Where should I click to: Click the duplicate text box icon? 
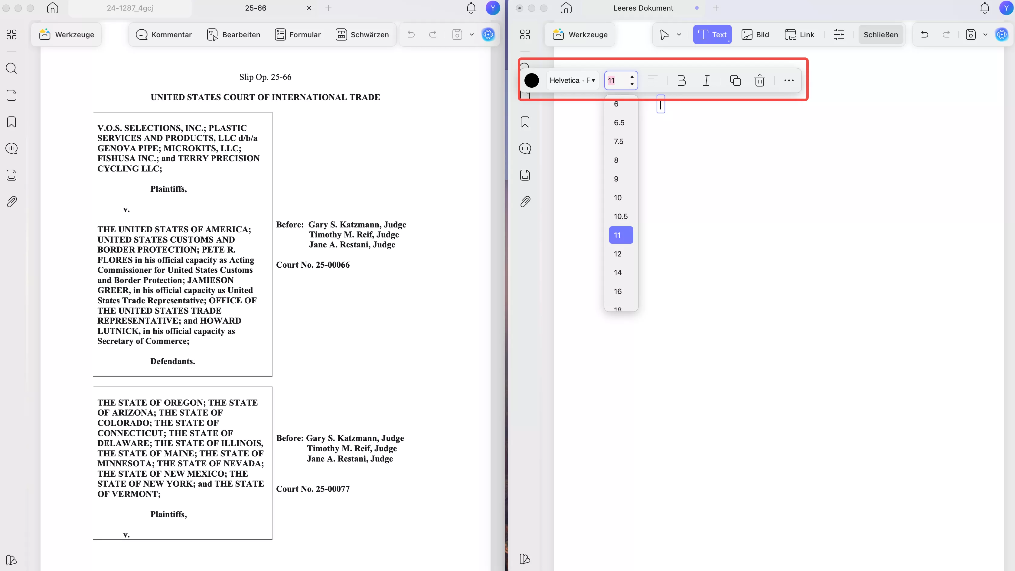click(x=735, y=80)
